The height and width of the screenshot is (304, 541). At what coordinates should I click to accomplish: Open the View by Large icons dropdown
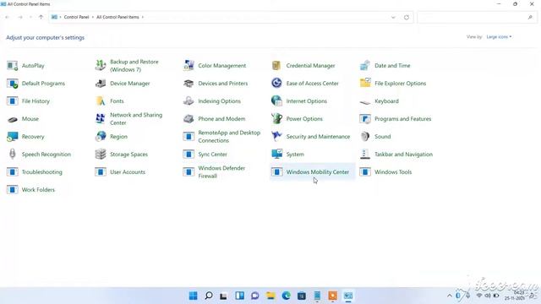499,37
